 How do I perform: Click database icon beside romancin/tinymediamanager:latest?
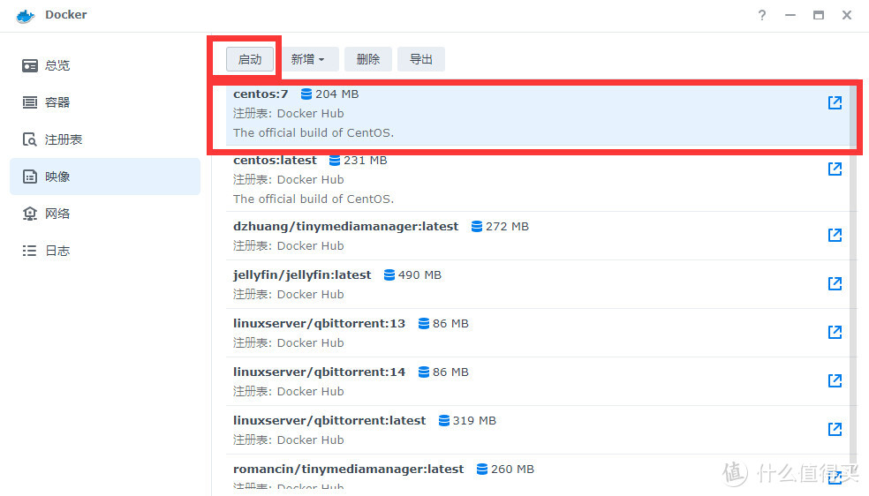[x=482, y=470]
